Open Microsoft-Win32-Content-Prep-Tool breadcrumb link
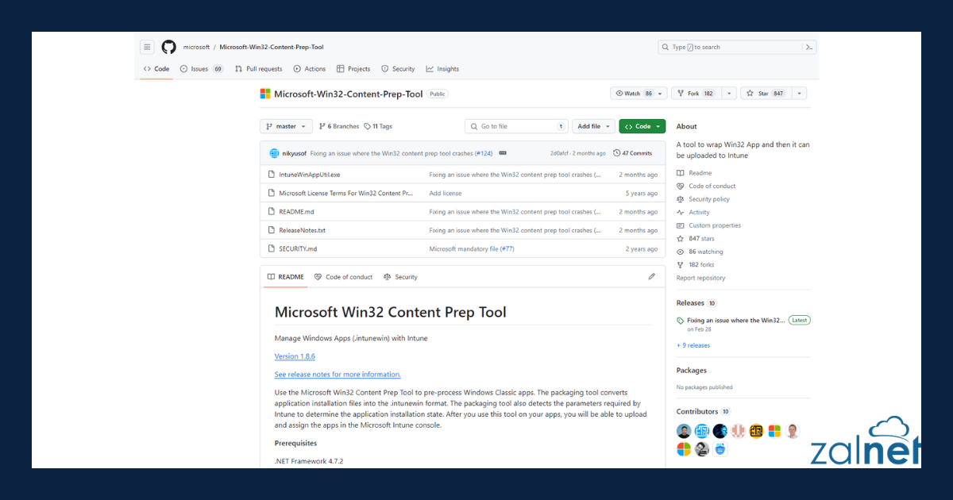The width and height of the screenshot is (953, 500). 272,47
